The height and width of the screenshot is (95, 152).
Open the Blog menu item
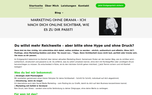[58, 13]
